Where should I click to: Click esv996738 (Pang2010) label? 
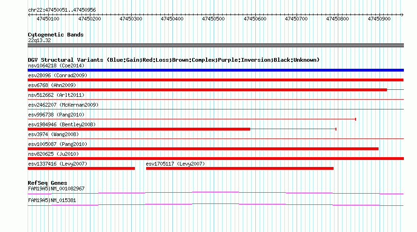tap(56, 115)
